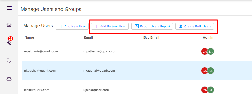Click CA badge in nkaushal row
Screen dimensions: 252x94
(x=205, y=71)
